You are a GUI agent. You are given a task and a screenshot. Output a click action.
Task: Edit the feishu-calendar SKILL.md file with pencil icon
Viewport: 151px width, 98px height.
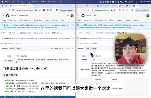pos(66,48)
